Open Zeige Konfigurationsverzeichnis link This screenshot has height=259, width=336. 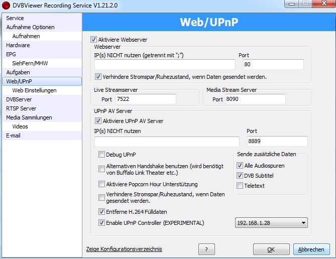(x=124, y=249)
